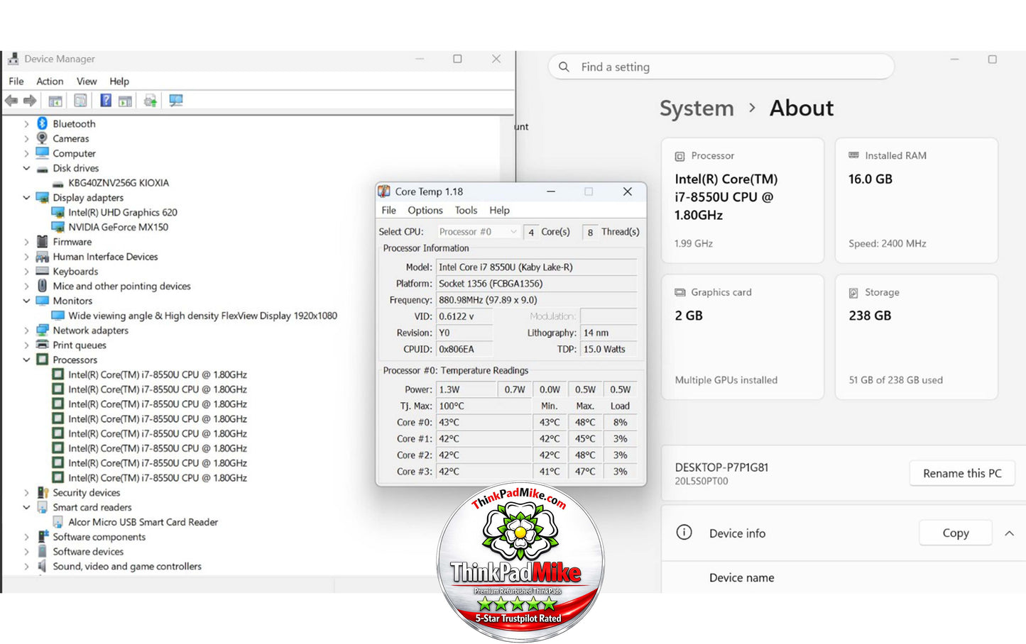This screenshot has height=644, width=1026.
Task: Select the Network adapters category icon
Action: pos(42,330)
